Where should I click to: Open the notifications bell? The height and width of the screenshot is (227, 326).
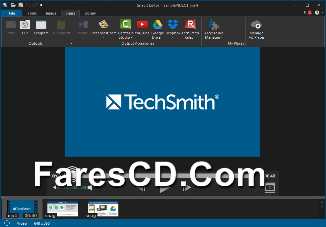point(310,13)
